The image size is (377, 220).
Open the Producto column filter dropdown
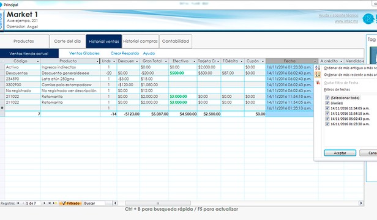click(x=97, y=62)
